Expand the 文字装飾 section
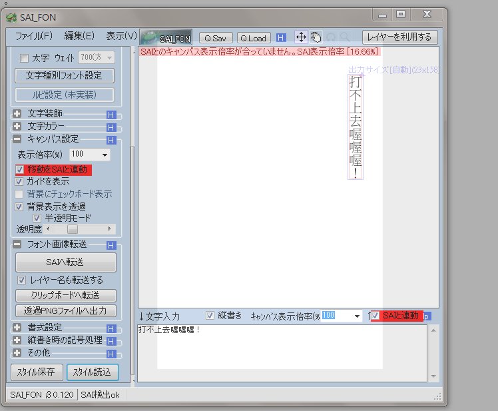This screenshot has height=411, width=498. coord(17,113)
